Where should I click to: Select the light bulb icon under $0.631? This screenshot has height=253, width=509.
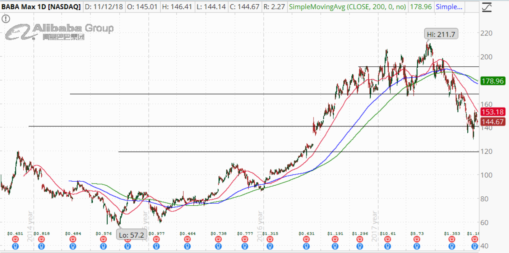click(306, 247)
